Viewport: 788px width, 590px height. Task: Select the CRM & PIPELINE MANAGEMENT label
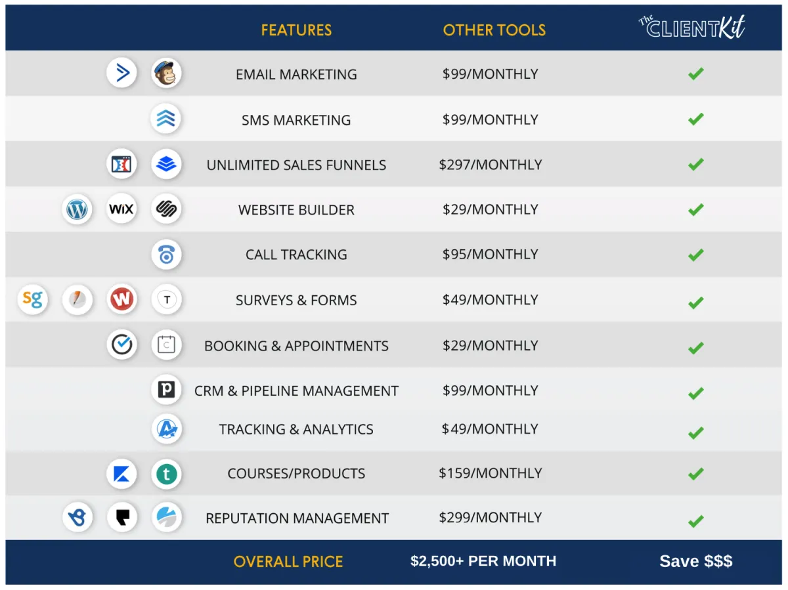296,391
